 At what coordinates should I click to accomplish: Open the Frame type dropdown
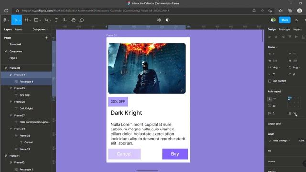pos(273,47)
